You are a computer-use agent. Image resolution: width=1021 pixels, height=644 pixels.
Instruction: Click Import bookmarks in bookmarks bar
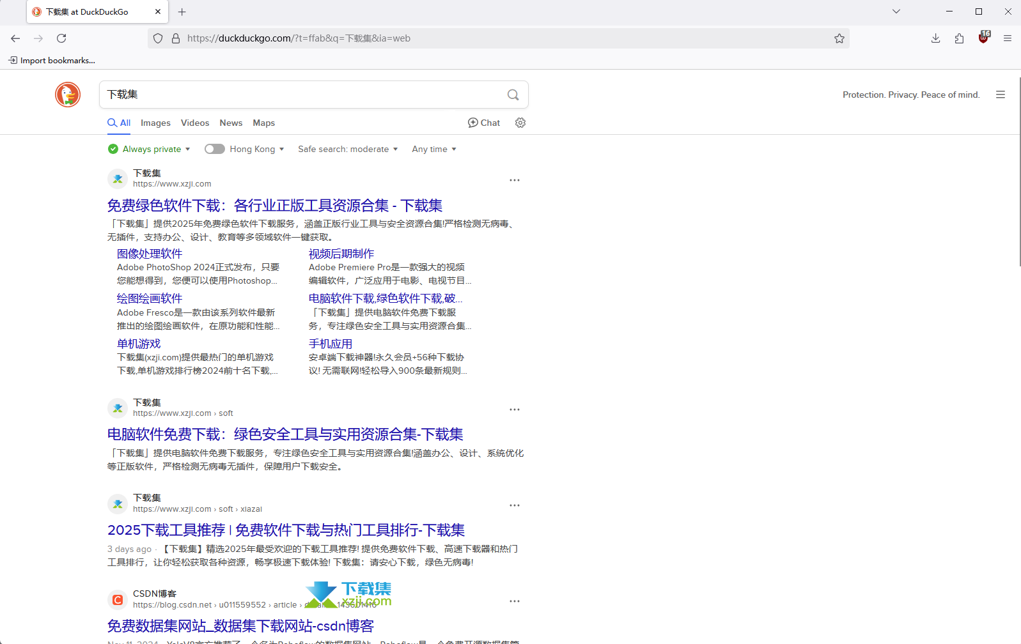pyautogui.click(x=52, y=61)
